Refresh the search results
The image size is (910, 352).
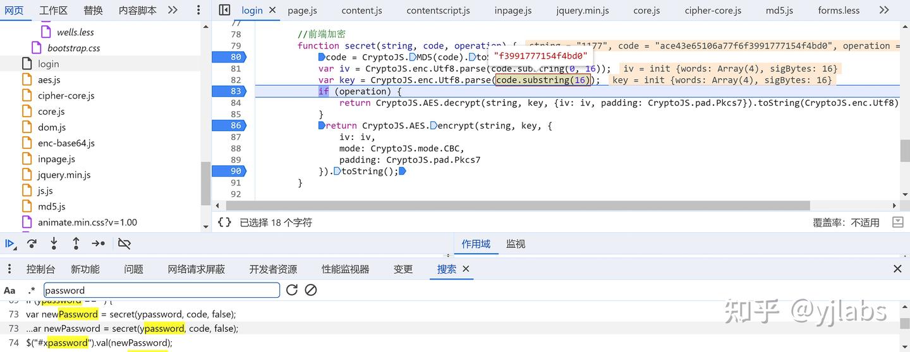291,290
